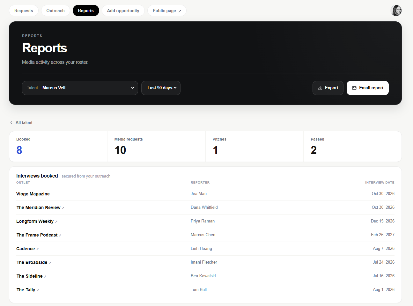Image resolution: width=413 pixels, height=306 pixels.
Task: Open the Talent dropdown showing Marcus Vell
Action: [80, 88]
